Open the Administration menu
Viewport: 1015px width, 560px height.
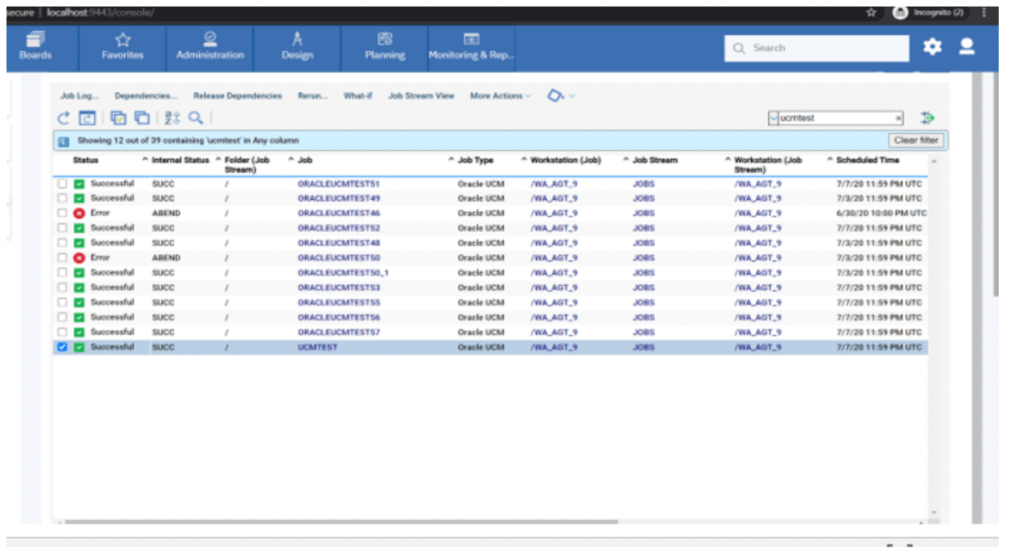point(209,48)
